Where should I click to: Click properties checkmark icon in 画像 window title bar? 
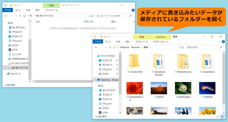(x=101, y=37)
